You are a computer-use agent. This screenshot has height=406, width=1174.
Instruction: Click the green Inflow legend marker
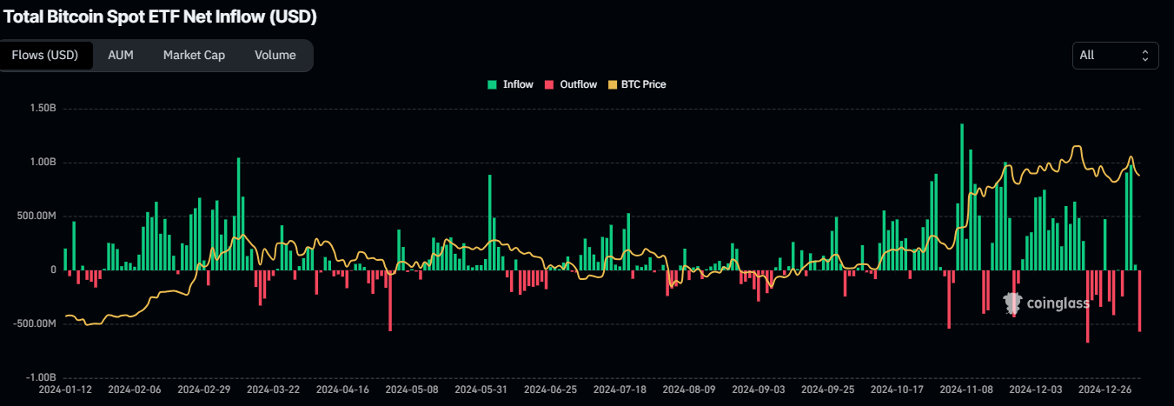(x=492, y=84)
